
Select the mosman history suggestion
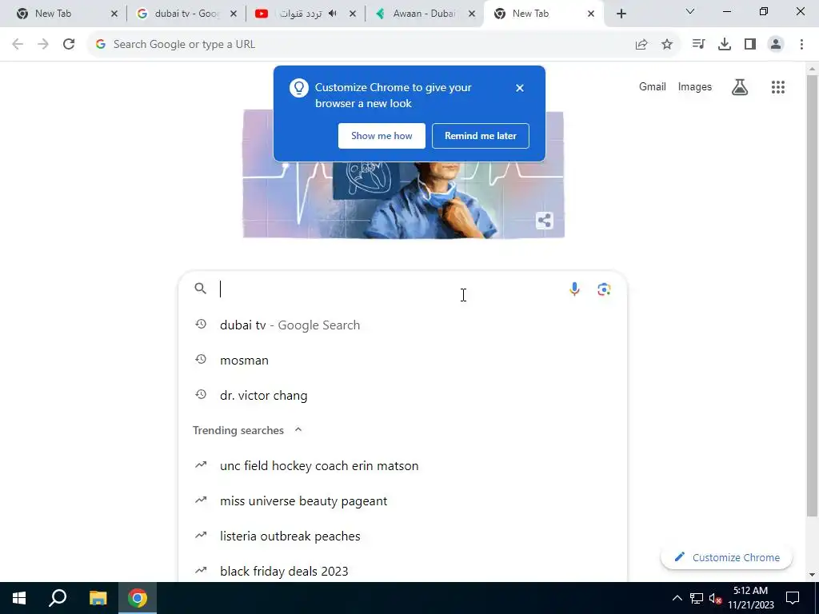tap(402, 361)
